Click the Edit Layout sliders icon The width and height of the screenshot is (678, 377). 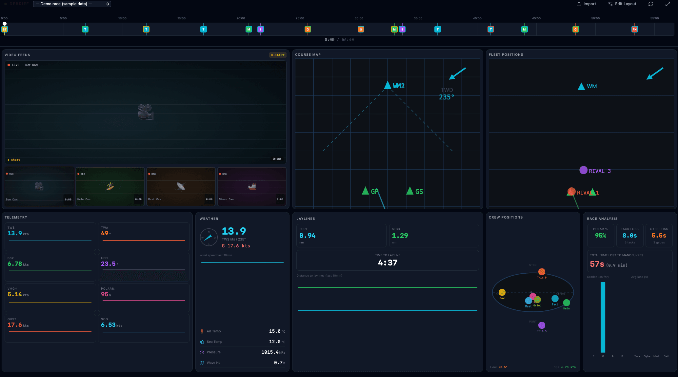click(610, 4)
